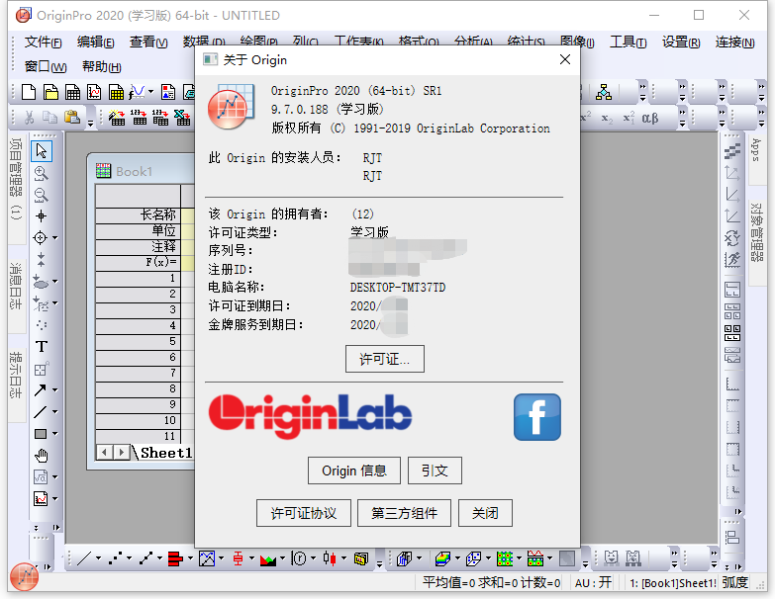Select the Pan hand tool
This screenshot has width=775, height=599.
(41, 456)
